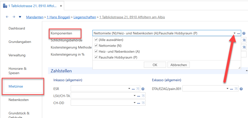
Task: Open the Mandanten breadcrumb link
Action: pyautogui.click(x=35, y=17)
